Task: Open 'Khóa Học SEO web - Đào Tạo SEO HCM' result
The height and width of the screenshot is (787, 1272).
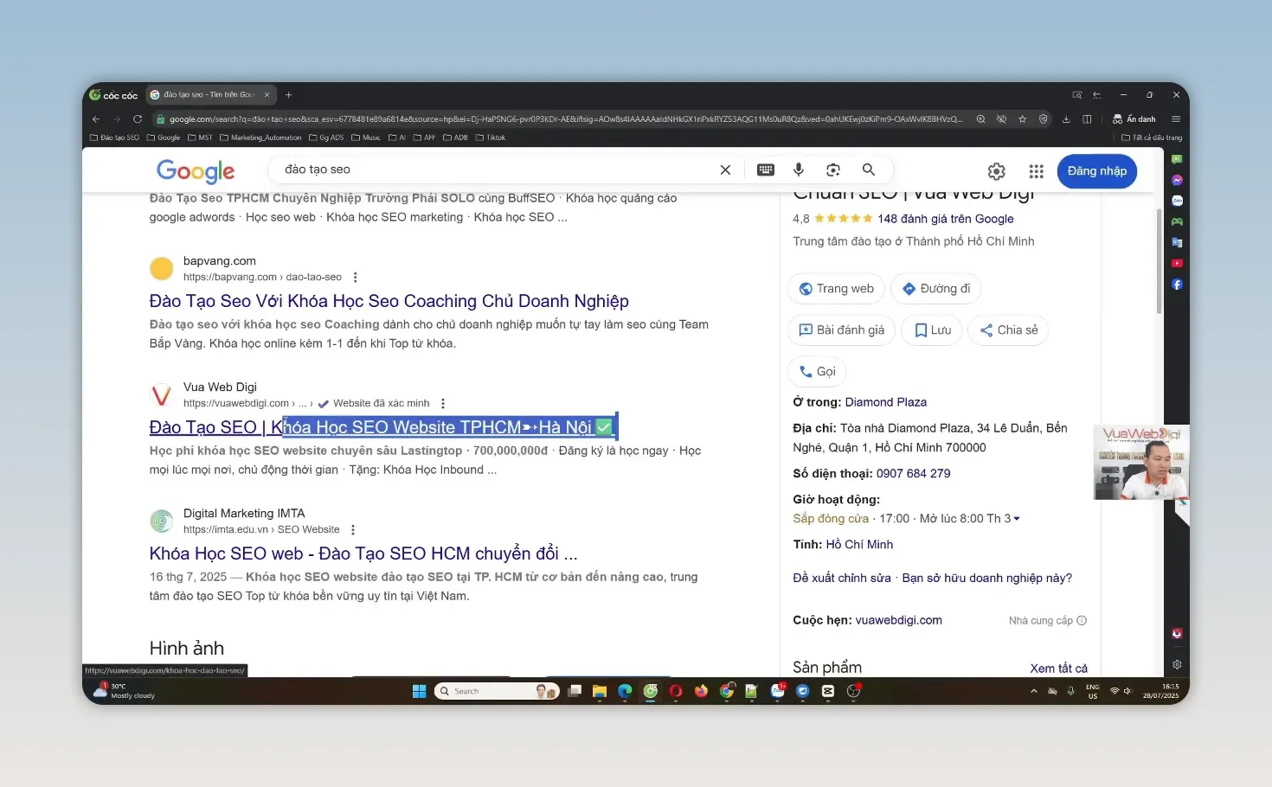Action: pyautogui.click(x=363, y=553)
